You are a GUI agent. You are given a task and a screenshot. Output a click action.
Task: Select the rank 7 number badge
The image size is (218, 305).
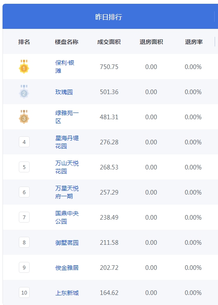click(x=24, y=217)
